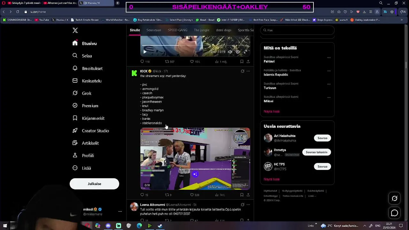Open Premium page in sidebar

[x=85, y=106]
